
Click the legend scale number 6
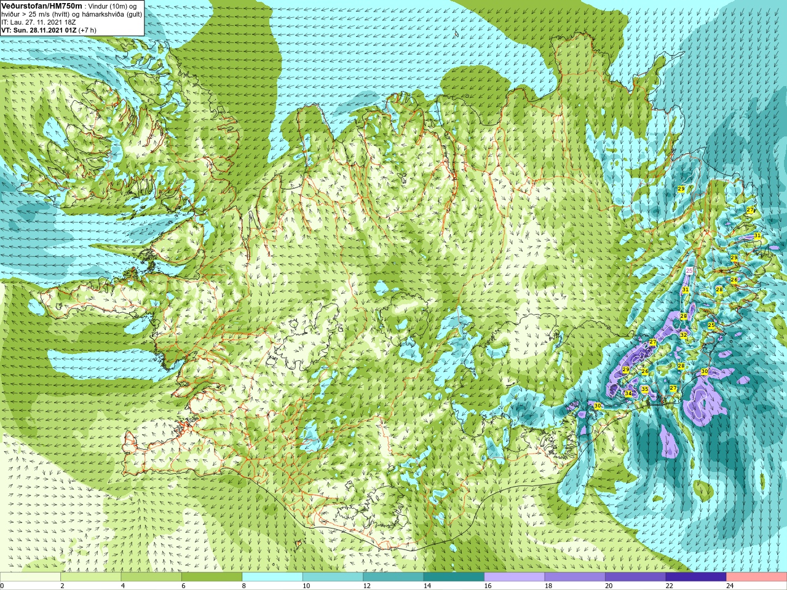(183, 586)
